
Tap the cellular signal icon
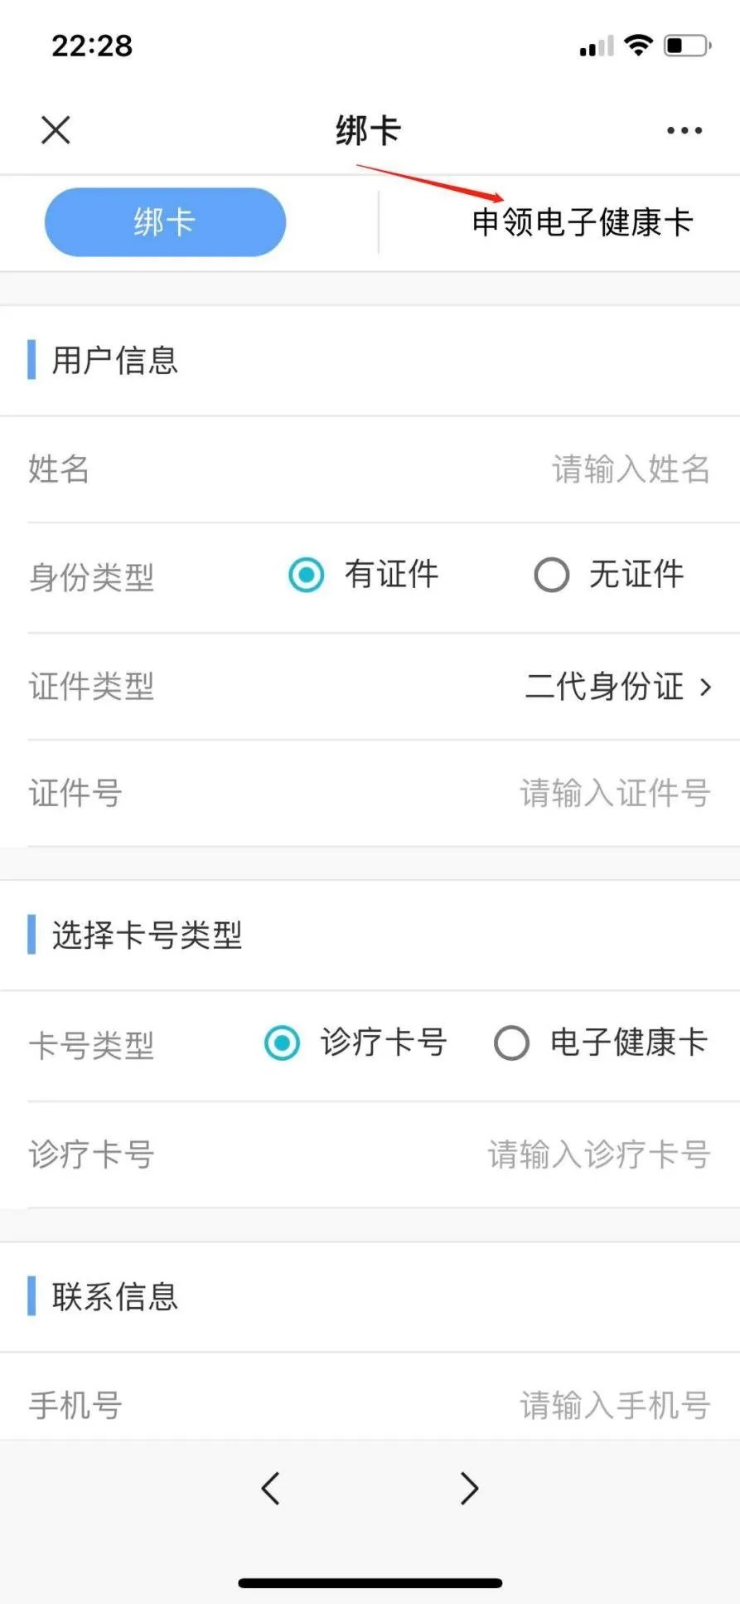(x=597, y=46)
